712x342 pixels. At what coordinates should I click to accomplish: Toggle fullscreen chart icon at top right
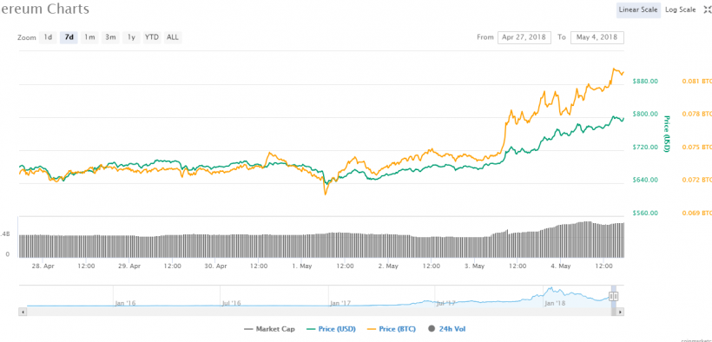[x=707, y=10]
